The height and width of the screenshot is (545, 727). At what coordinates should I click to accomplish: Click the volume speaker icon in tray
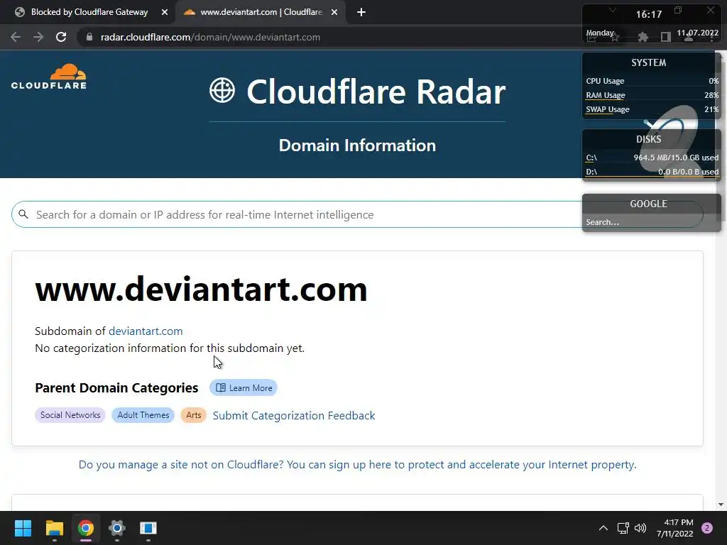[x=640, y=528]
